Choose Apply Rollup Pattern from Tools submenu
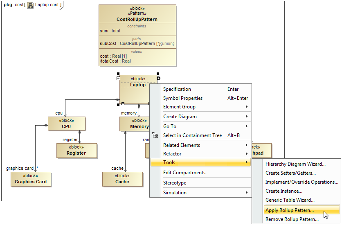 point(290,210)
